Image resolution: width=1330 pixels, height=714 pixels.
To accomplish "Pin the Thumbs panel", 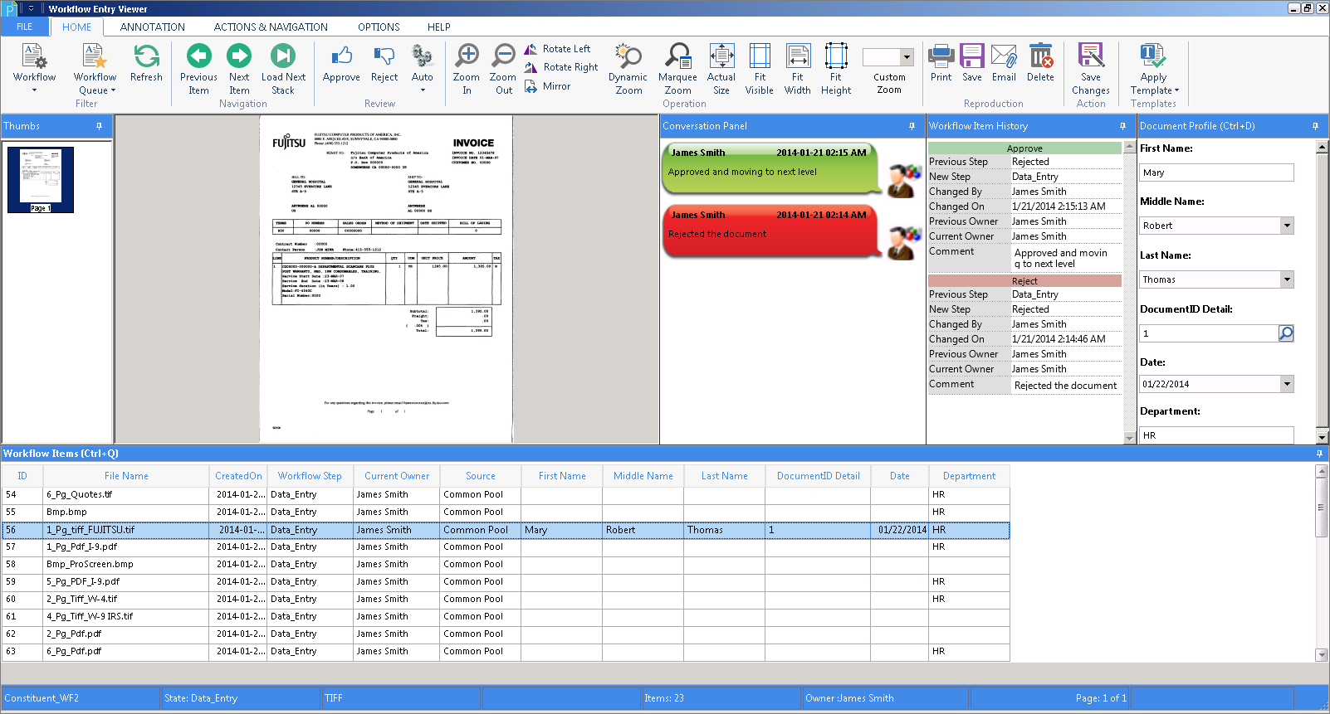I will pyautogui.click(x=99, y=126).
